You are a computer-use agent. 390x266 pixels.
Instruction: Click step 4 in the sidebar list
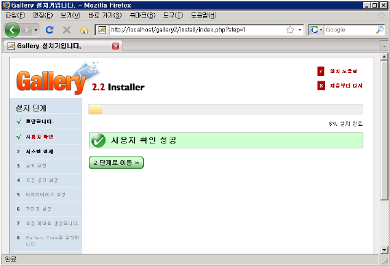42,181
